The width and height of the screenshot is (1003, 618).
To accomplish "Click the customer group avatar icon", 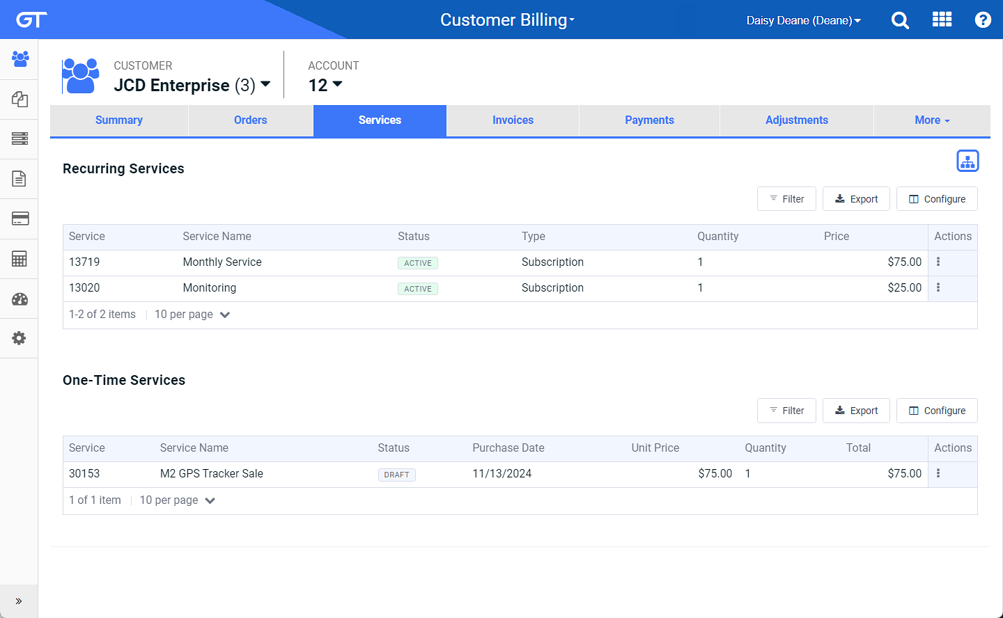I will coord(81,75).
